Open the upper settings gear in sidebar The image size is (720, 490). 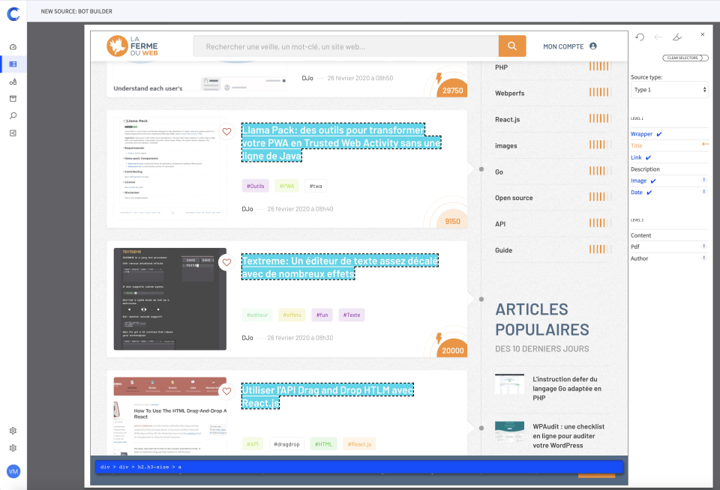coord(13,431)
